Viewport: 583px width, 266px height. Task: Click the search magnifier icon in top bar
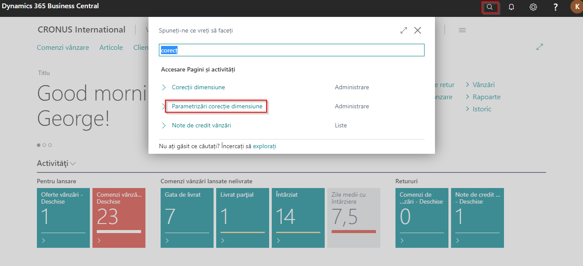coord(490,7)
